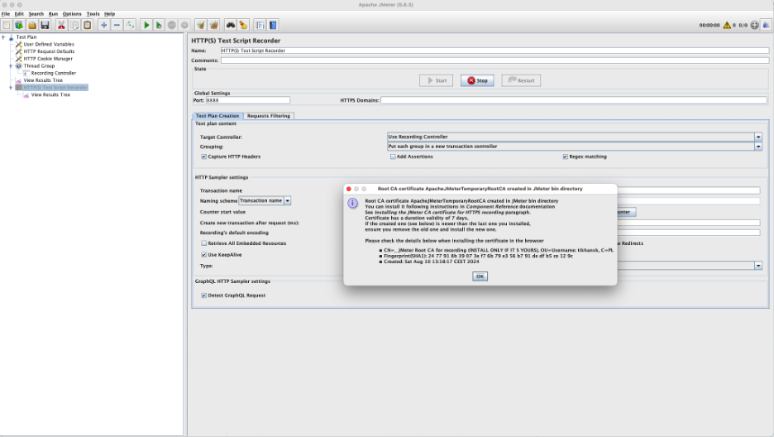Click the Open file folder icon
This screenshot has width=774, height=437.
(32, 25)
